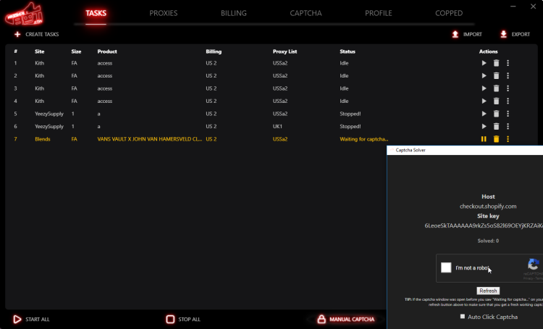Enable Auto Click Captcha checkbox
This screenshot has width=543, height=329.
pyautogui.click(x=463, y=317)
